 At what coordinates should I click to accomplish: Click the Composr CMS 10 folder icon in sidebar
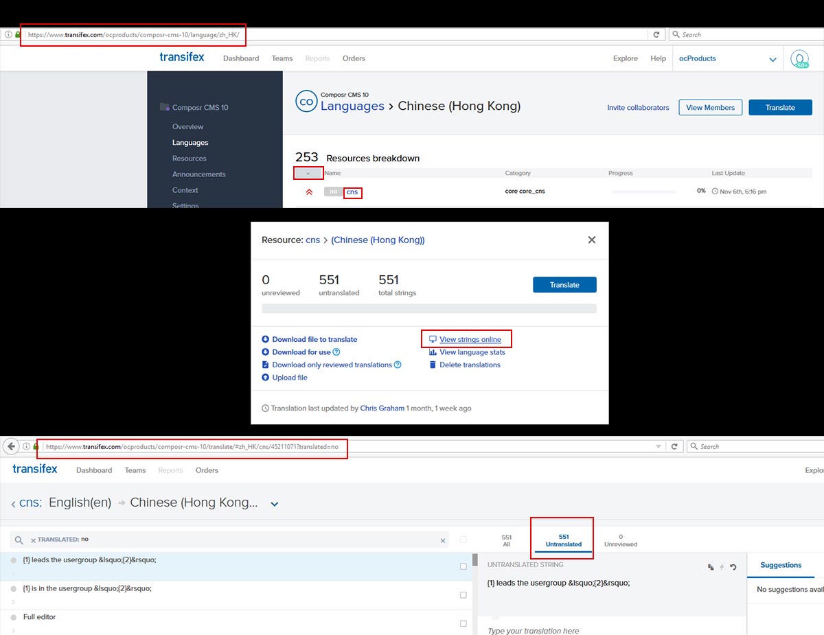(x=165, y=107)
